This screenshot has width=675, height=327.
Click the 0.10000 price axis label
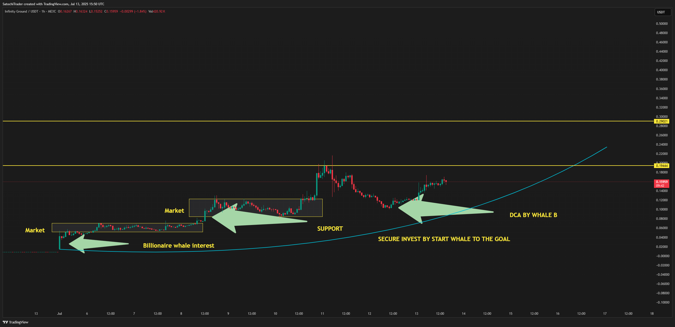coord(662,209)
